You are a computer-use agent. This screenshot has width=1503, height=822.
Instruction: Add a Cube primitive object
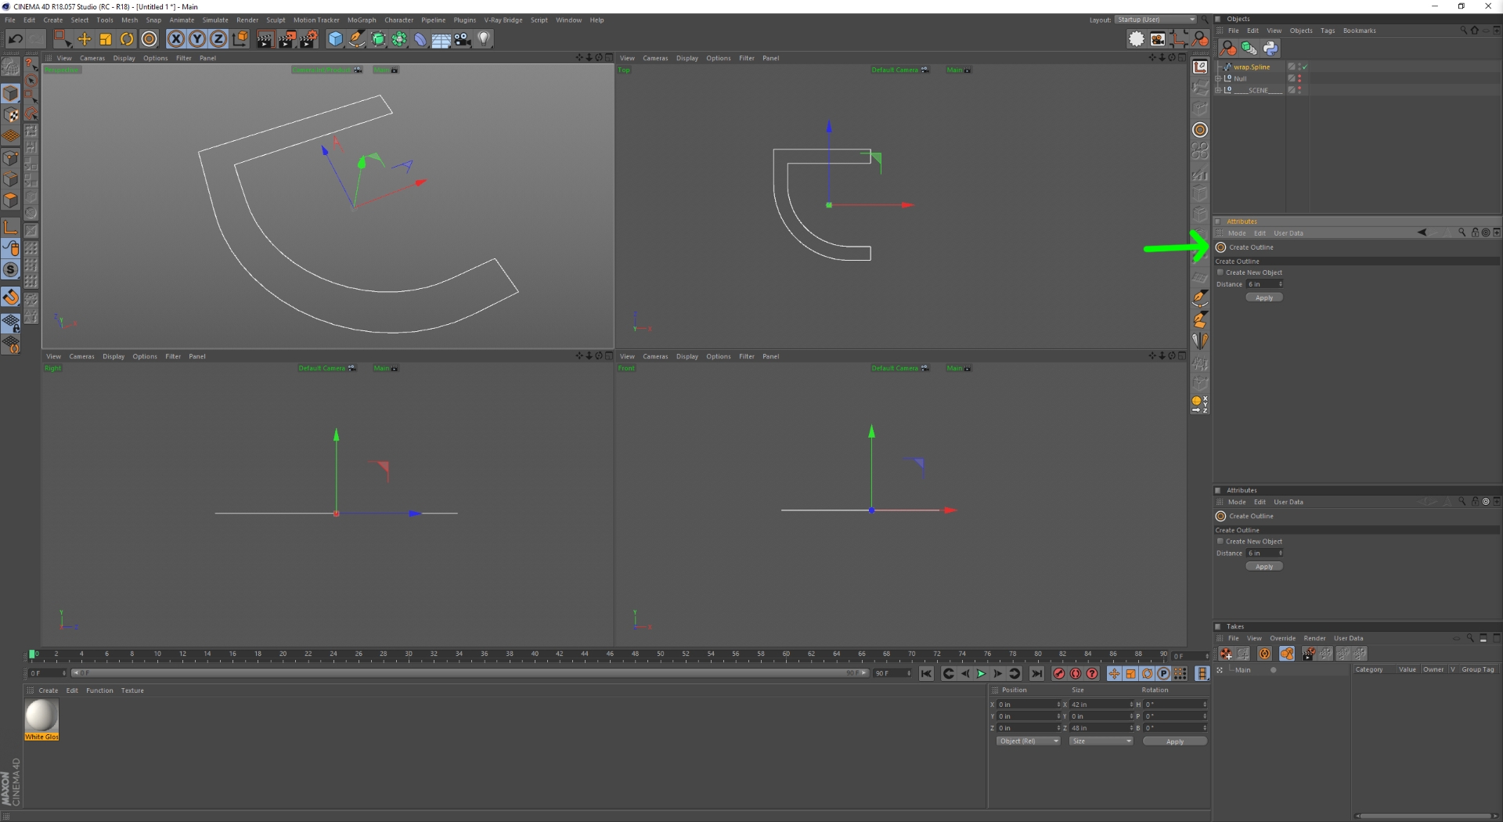[336, 38]
